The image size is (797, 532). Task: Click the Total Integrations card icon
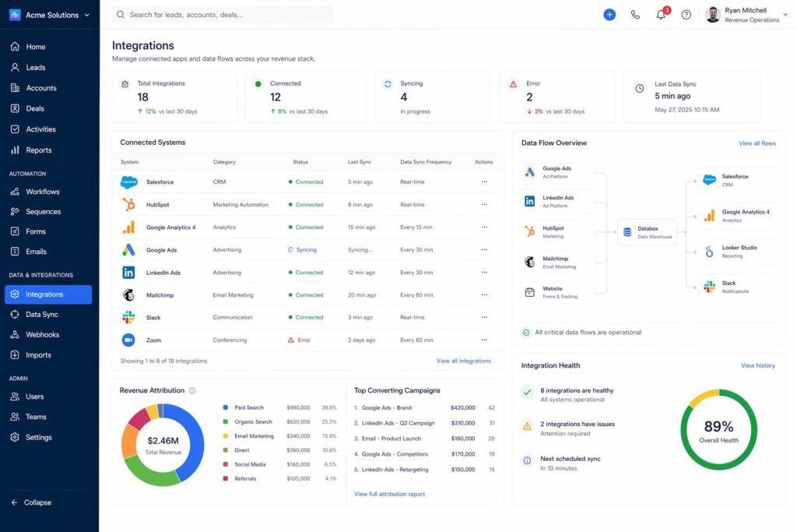125,84
